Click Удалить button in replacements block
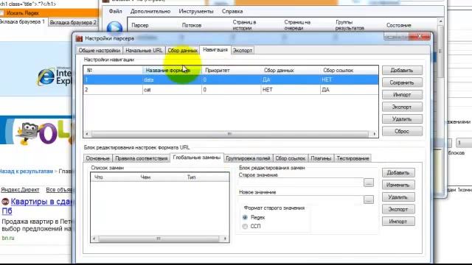This screenshot has width=472, height=265. (398, 197)
